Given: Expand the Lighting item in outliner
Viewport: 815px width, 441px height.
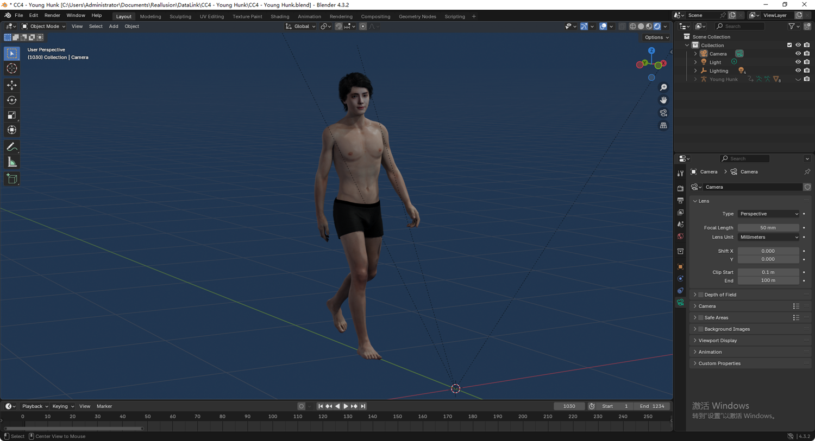Looking at the screenshot, I should (x=695, y=71).
